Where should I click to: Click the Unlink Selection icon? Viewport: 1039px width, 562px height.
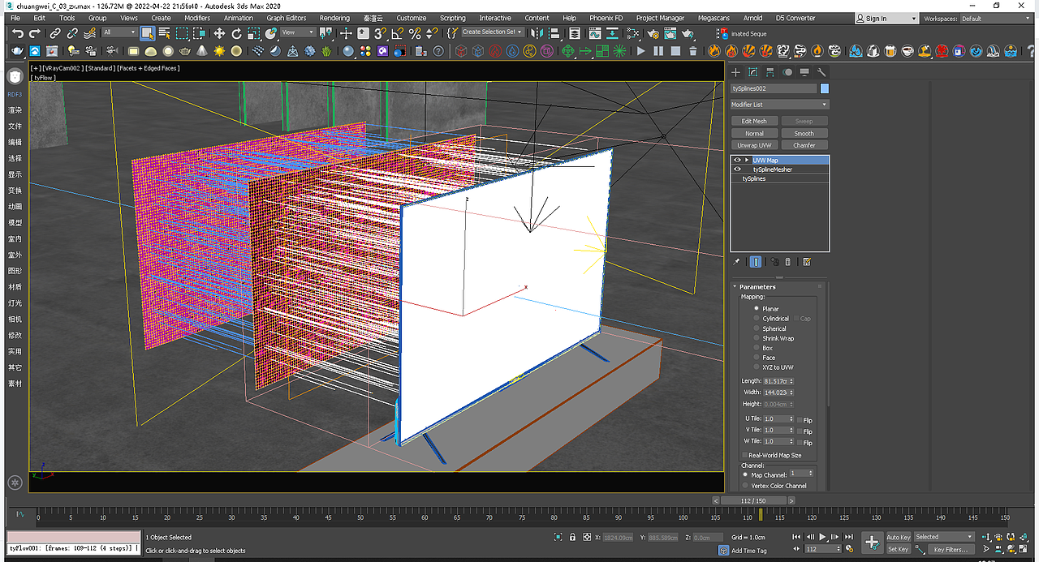pyautogui.click(x=72, y=33)
